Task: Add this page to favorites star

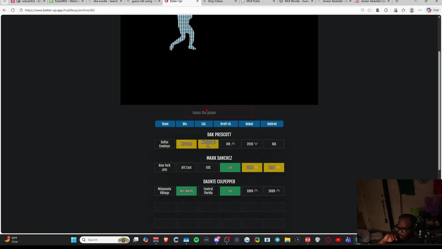Action: coord(369,10)
